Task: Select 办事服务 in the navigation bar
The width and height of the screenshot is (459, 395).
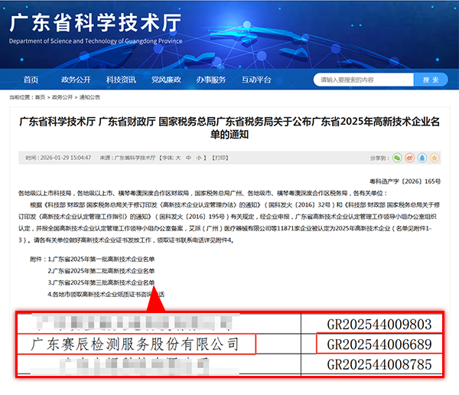Action: [211, 80]
